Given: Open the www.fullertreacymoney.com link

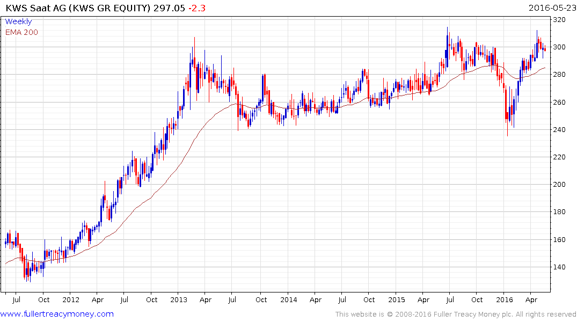Looking at the screenshot, I should (57, 314).
